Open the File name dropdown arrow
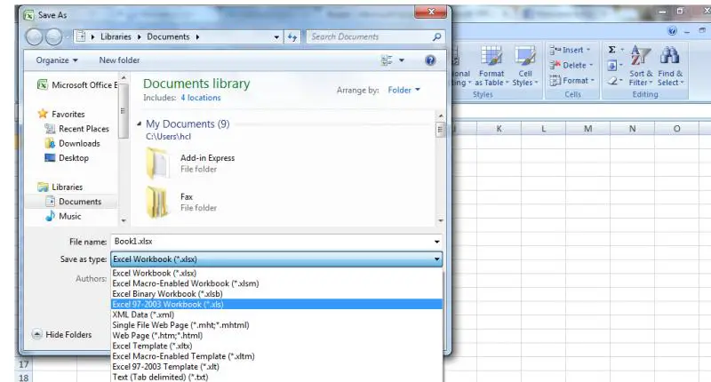 [x=436, y=242]
